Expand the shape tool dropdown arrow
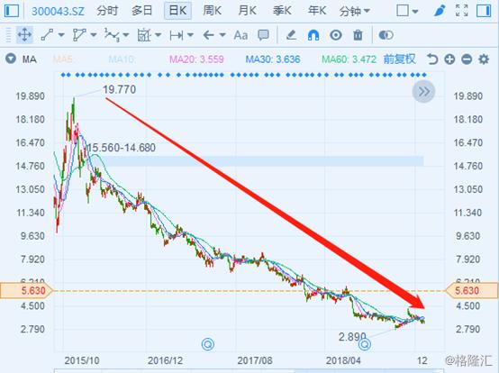 tap(94, 35)
